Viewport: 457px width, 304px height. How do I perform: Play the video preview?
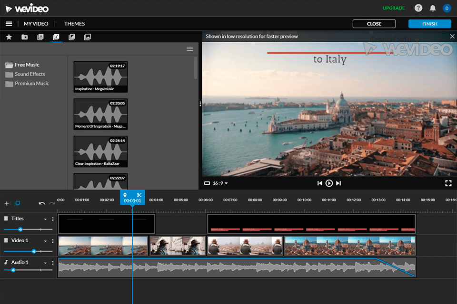[x=329, y=183]
